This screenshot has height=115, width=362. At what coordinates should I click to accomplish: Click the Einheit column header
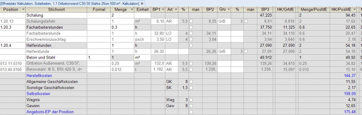(x=142, y=10)
